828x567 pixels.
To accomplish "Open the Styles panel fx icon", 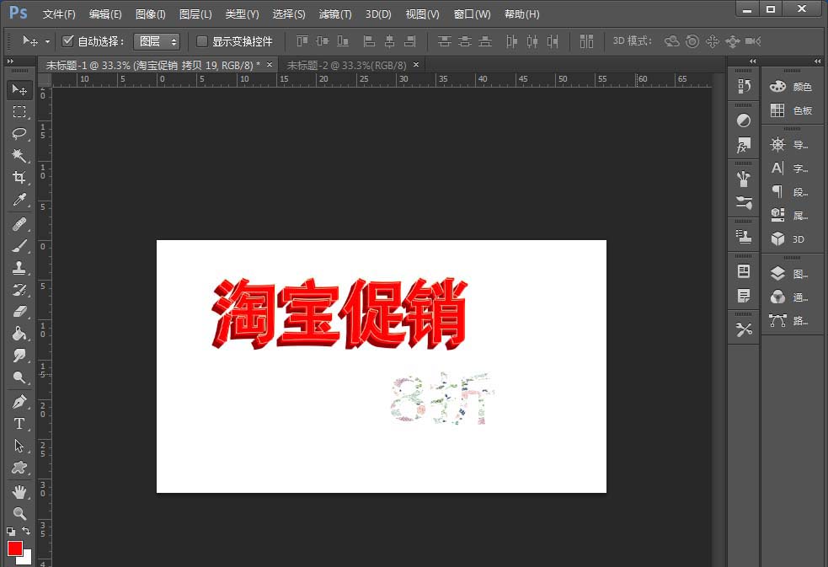I will pyautogui.click(x=744, y=145).
